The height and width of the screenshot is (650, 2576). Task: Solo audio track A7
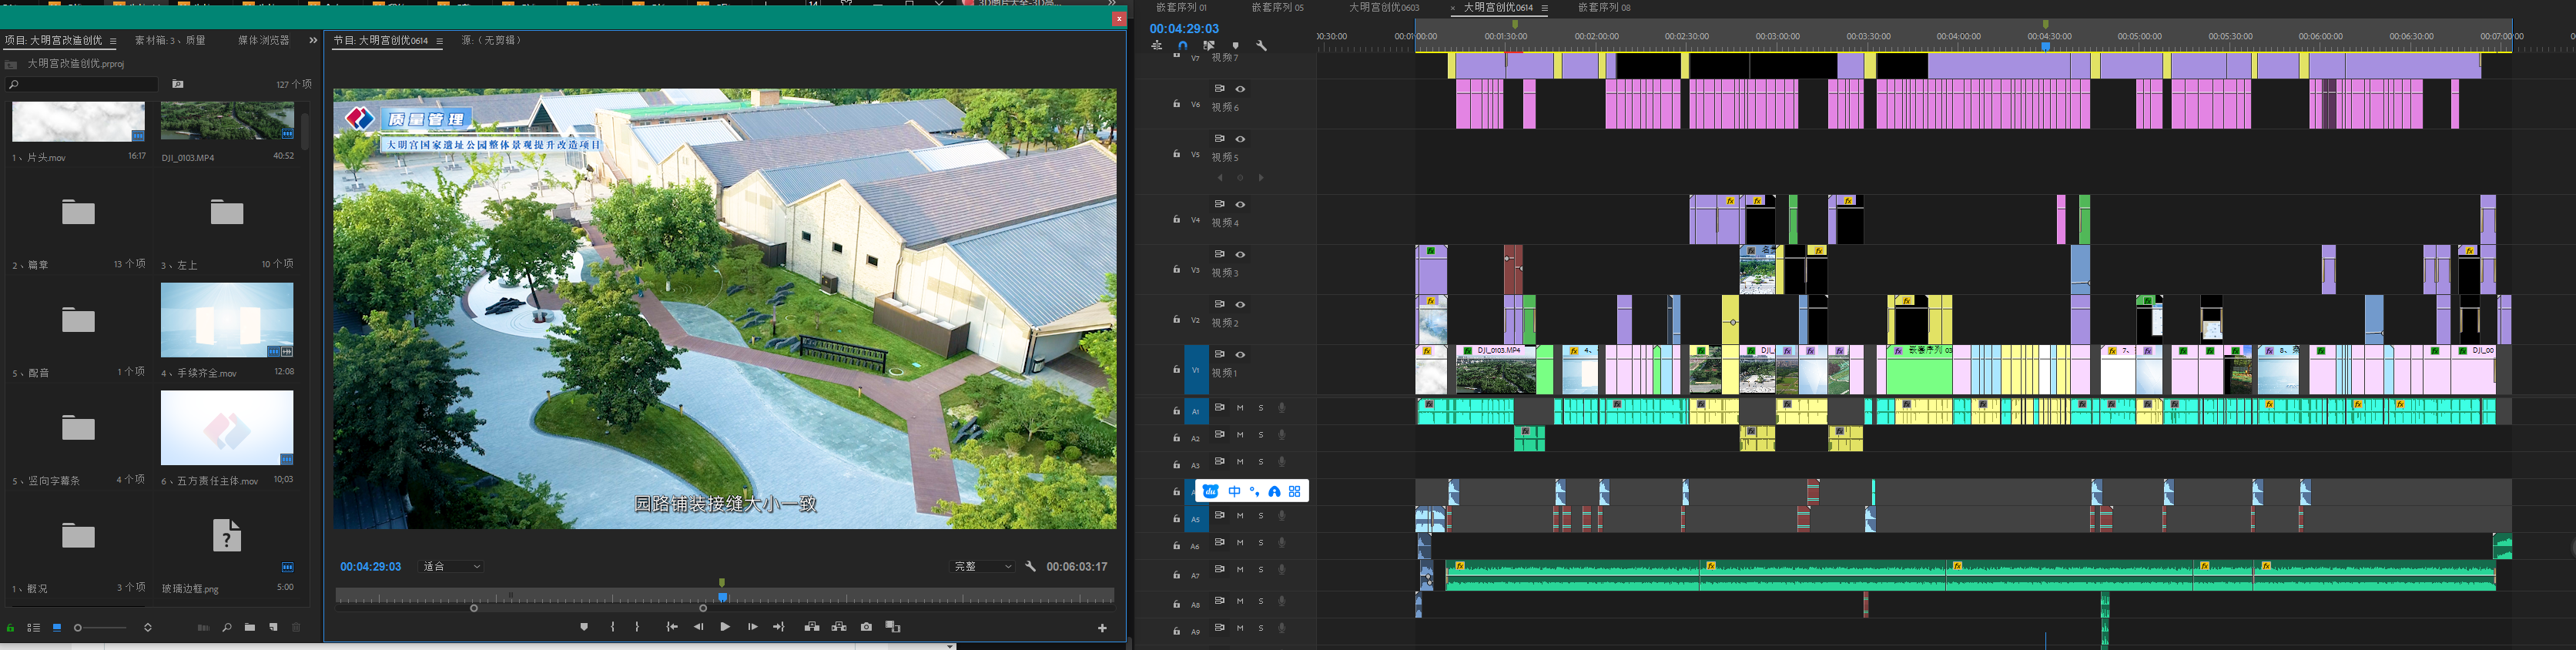coord(1261,570)
